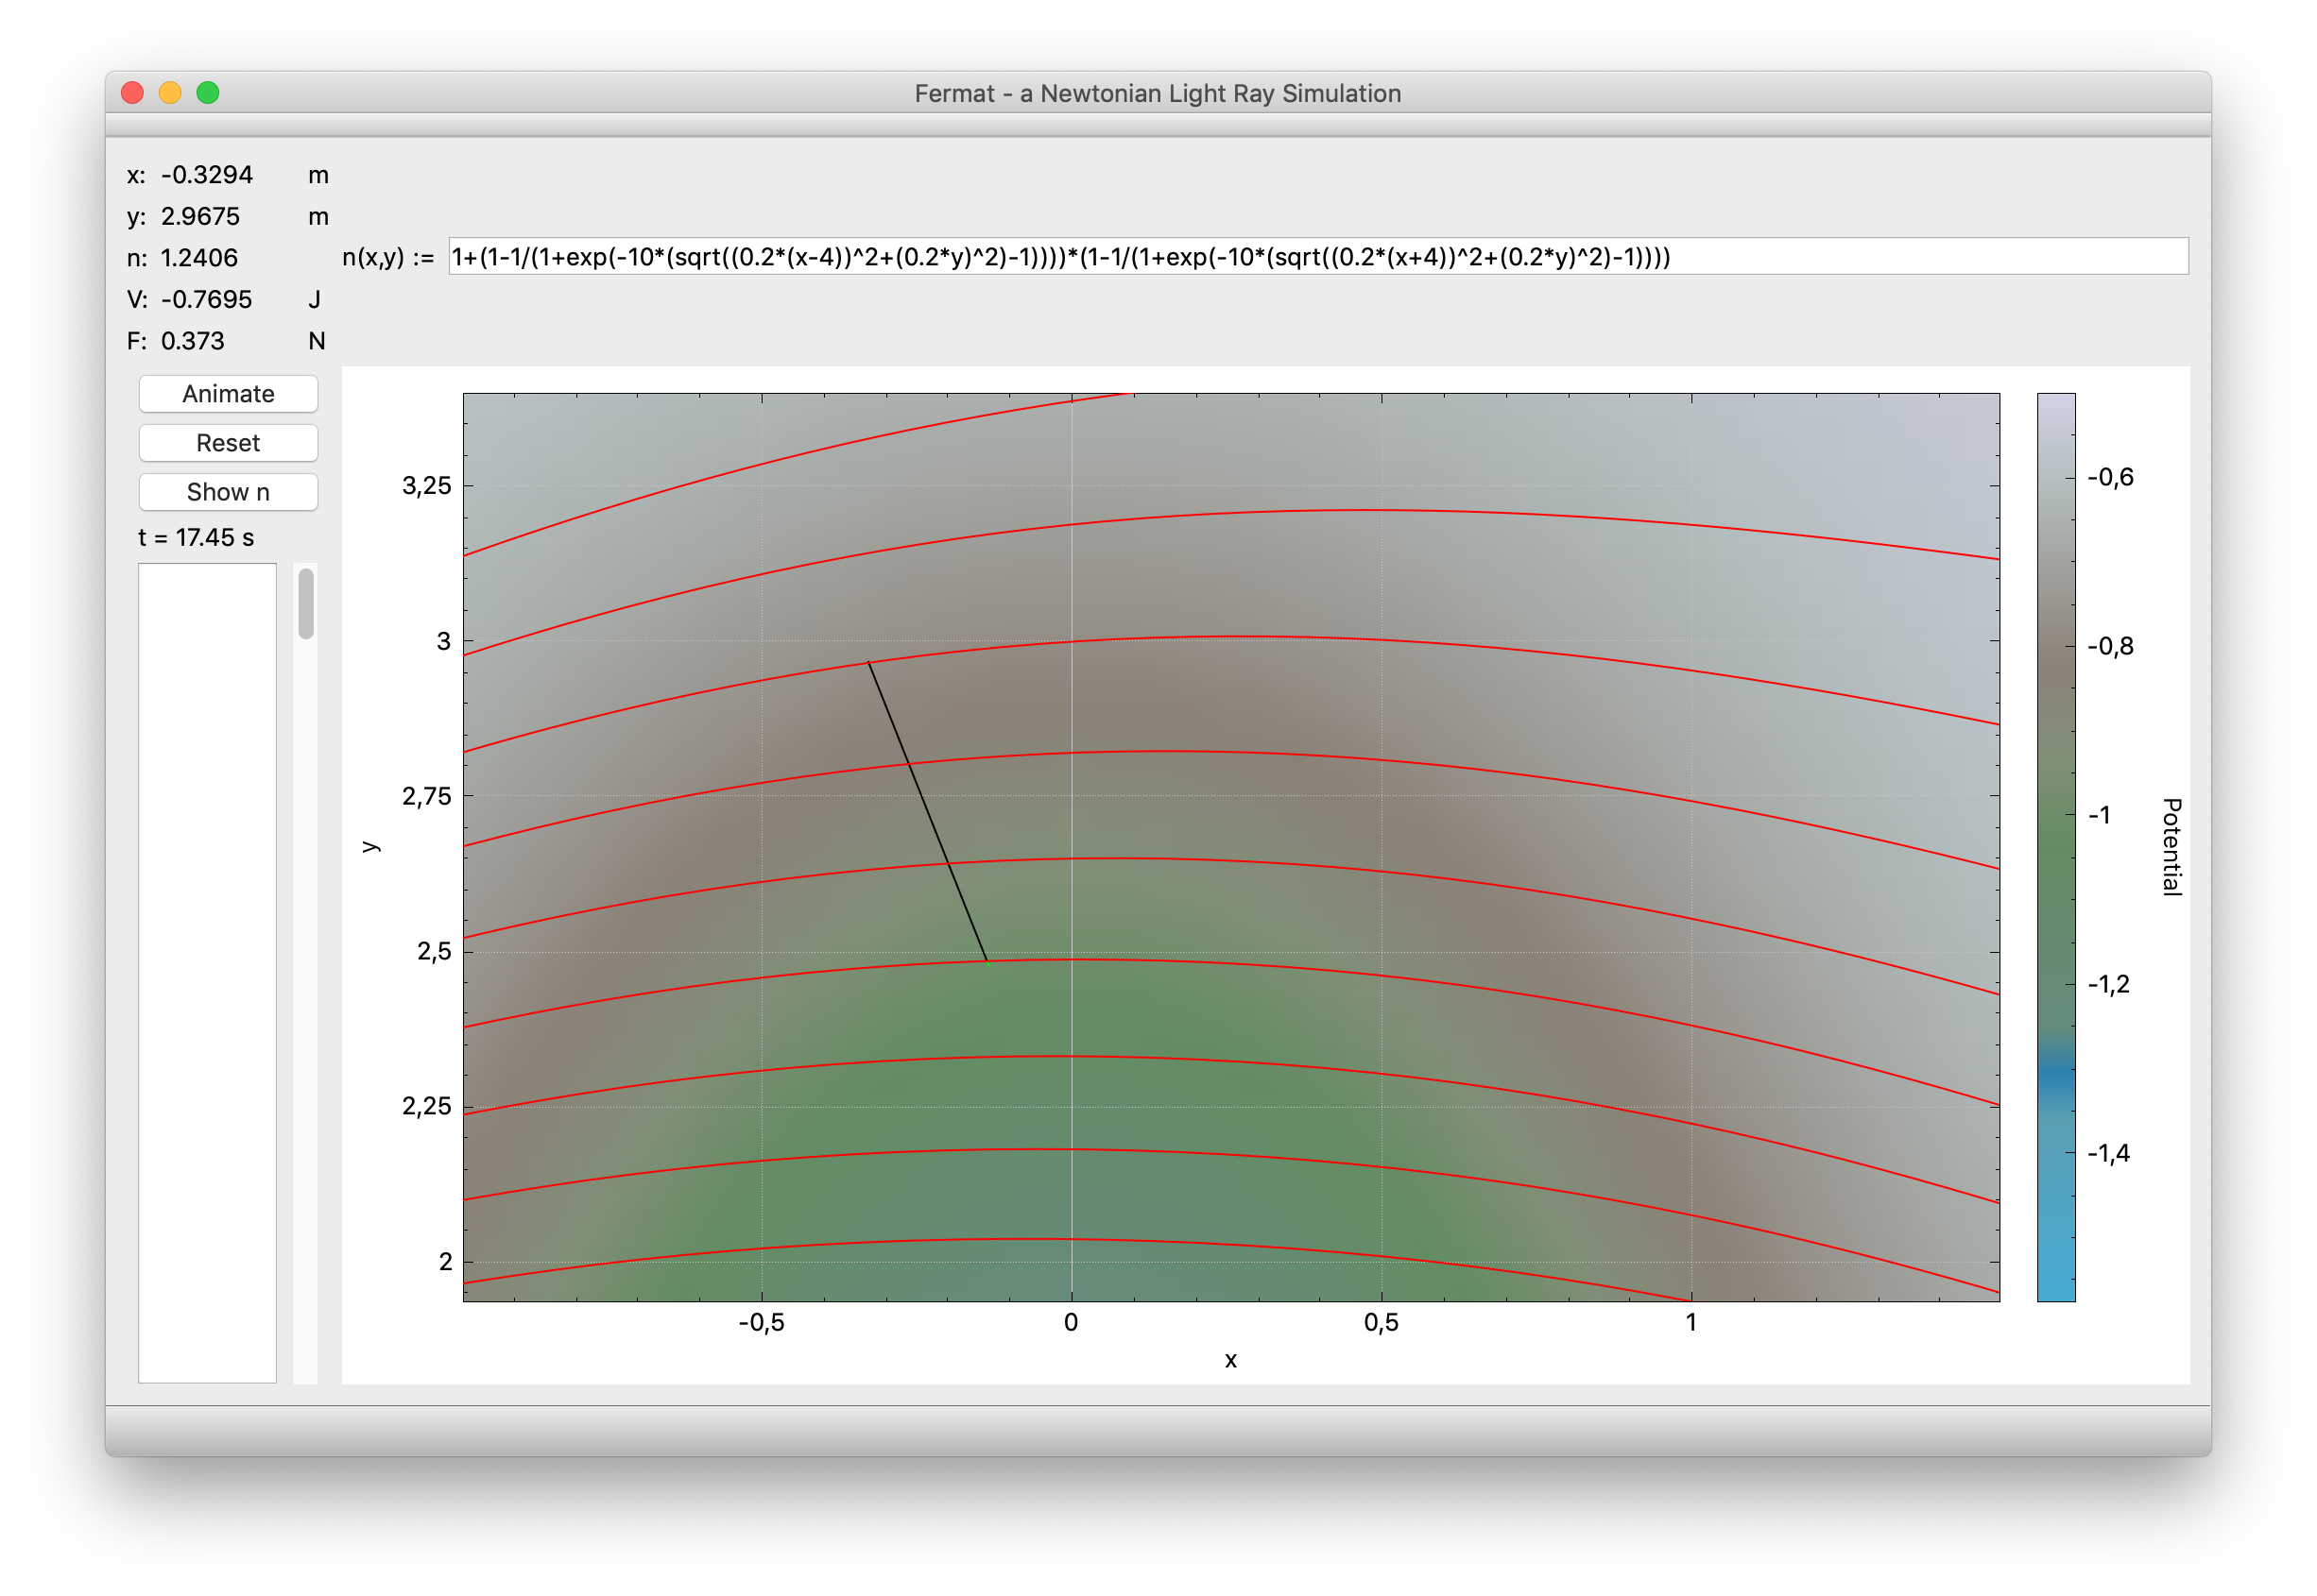This screenshot has height=1596, width=2317.
Task: Click the x-axis tick label -0,5
Action: pyautogui.click(x=762, y=1323)
